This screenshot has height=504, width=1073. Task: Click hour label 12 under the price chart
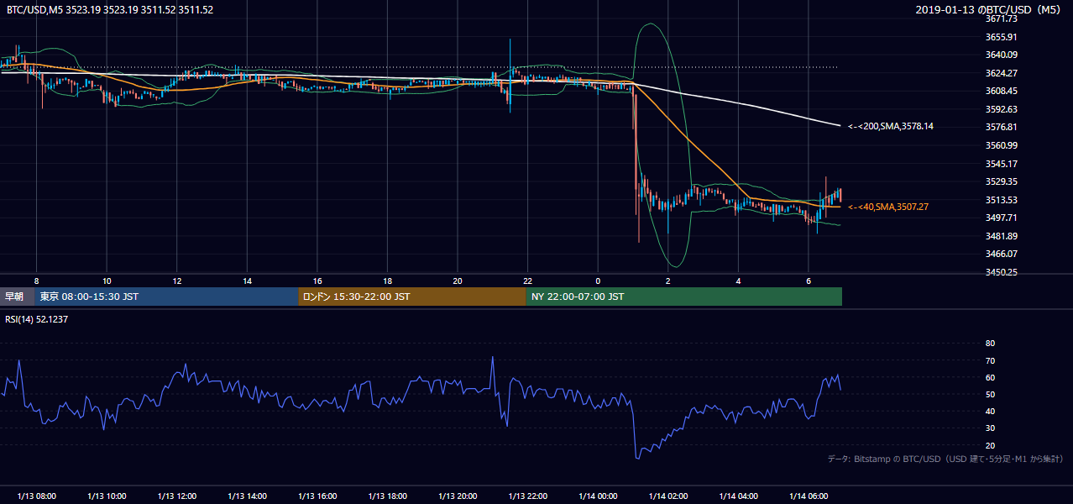pyautogui.click(x=177, y=281)
